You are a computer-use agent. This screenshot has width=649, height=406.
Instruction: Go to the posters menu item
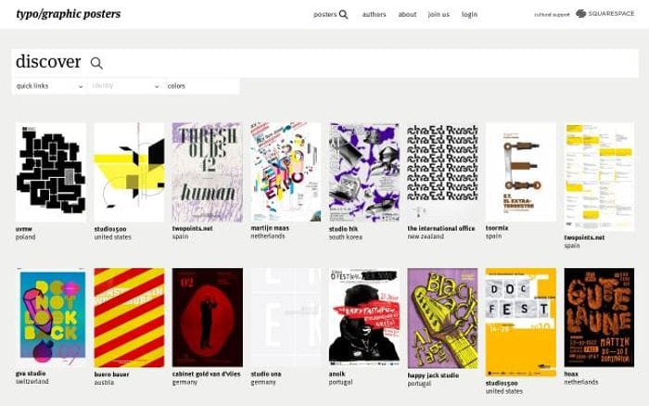[324, 15]
